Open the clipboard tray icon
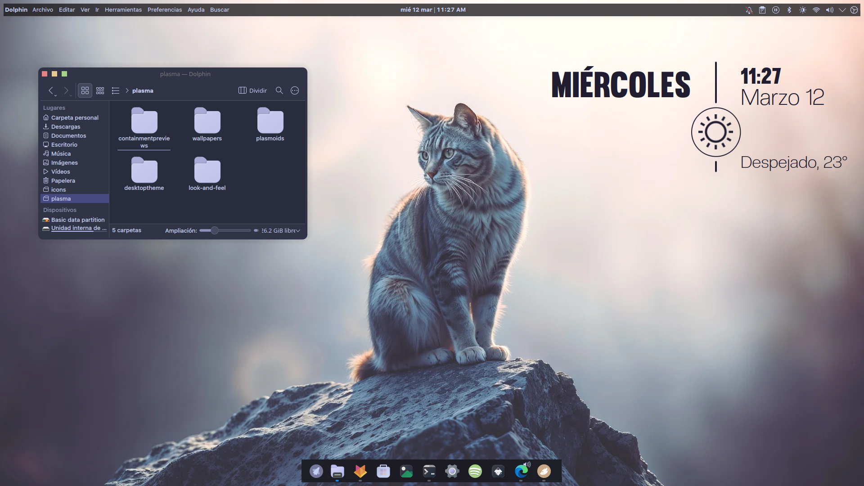The width and height of the screenshot is (864, 486). point(762,10)
